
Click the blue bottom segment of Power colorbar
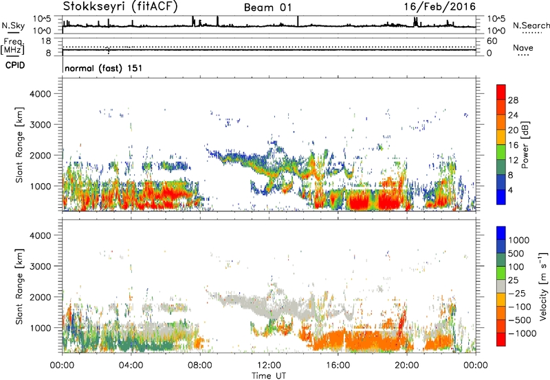click(x=501, y=197)
